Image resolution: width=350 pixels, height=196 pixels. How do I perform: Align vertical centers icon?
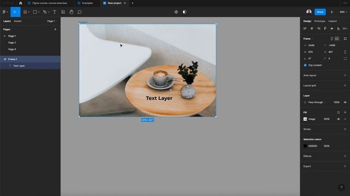tap(332, 28)
